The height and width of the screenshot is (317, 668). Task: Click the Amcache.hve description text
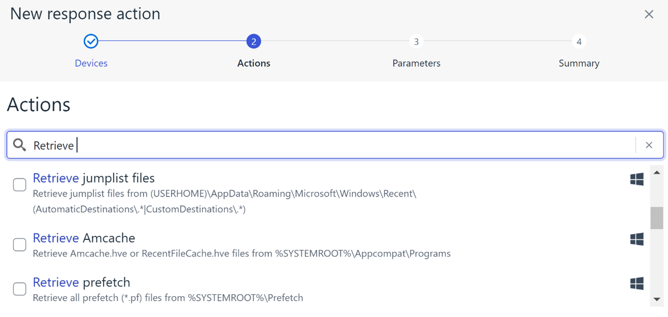pyautogui.click(x=242, y=254)
